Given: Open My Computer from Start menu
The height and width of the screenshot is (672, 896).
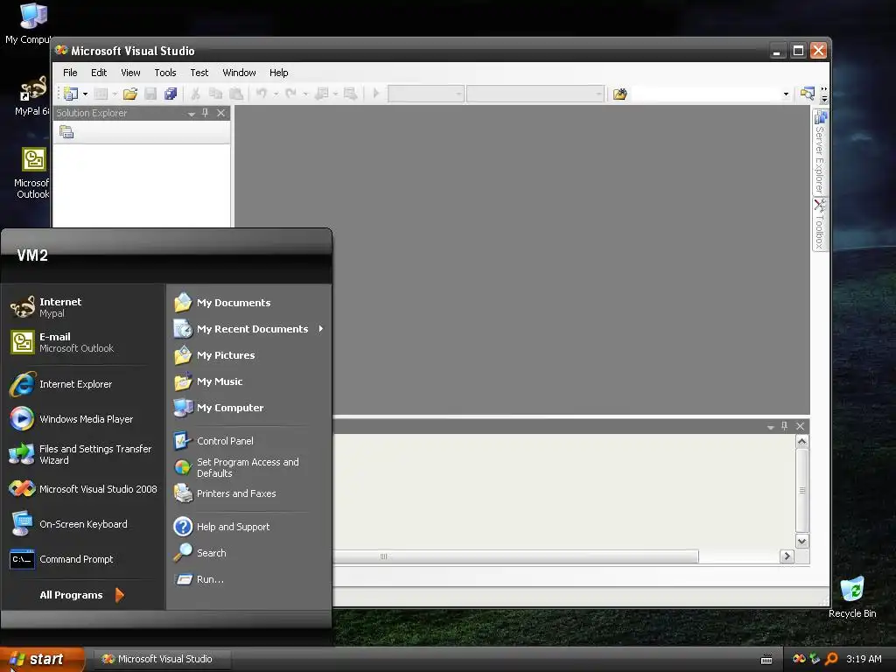Looking at the screenshot, I should coord(249,408).
